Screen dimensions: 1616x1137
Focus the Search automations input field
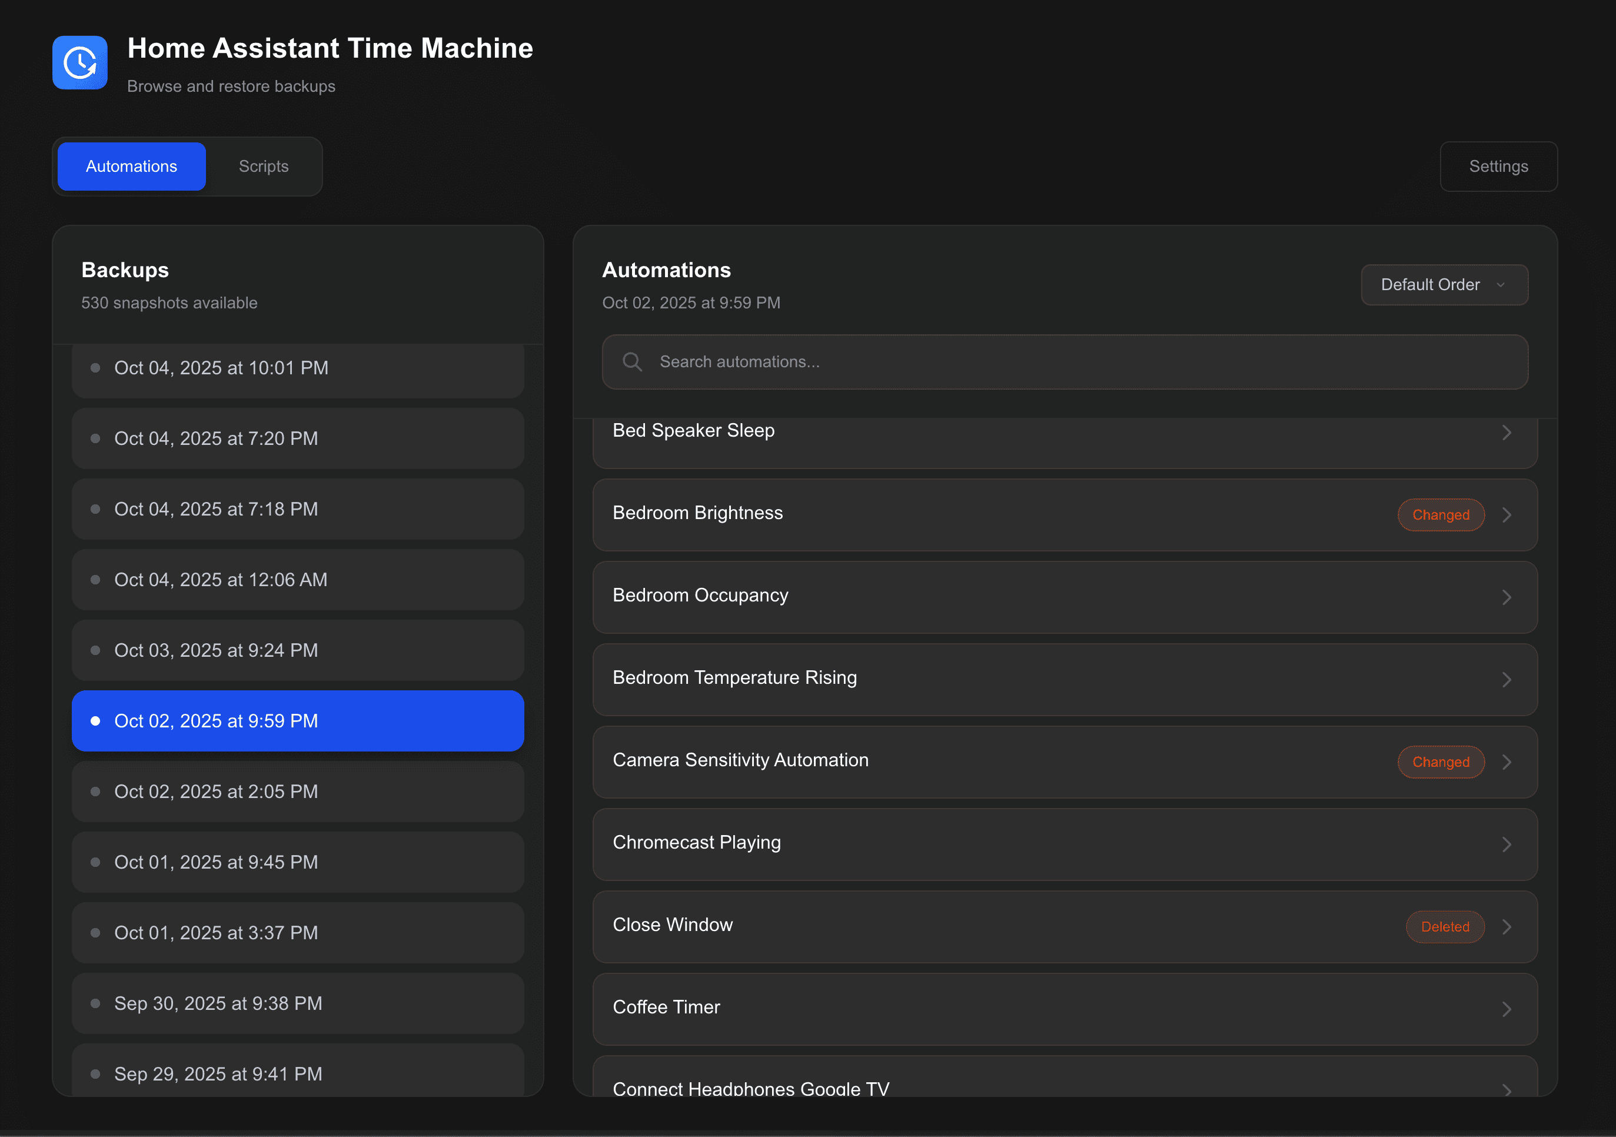(x=1084, y=362)
